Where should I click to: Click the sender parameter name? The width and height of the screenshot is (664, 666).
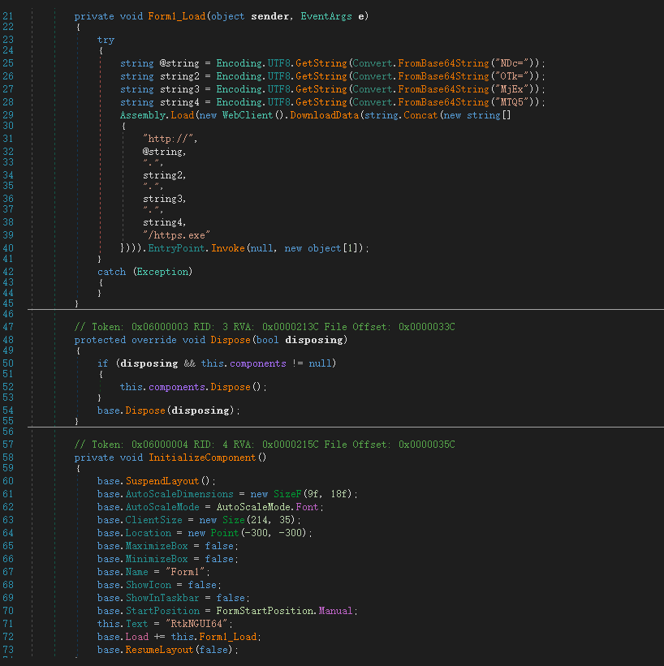point(270,16)
